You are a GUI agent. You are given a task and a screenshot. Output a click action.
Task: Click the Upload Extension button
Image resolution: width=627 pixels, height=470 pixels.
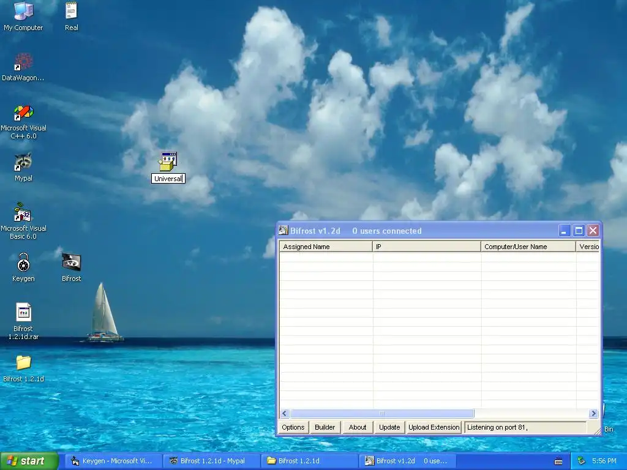434,427
